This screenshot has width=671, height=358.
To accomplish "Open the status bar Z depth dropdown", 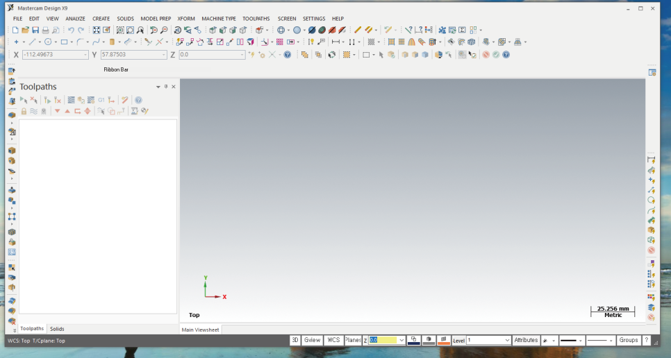I will pyautogui.click(x=401, y=341).
